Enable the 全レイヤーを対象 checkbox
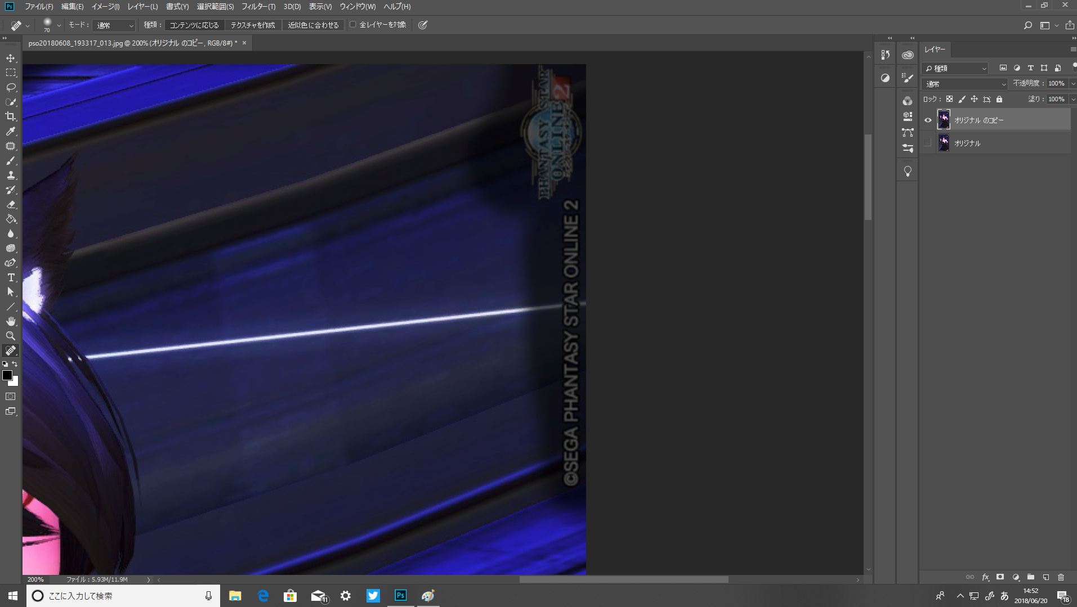This screenshot has height=607, width=1077. tap(353, 25)
